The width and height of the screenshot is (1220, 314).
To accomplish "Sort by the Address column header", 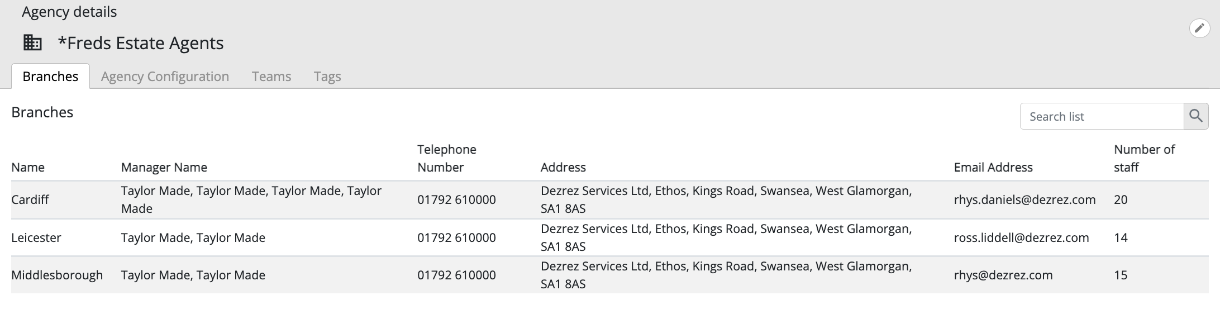I will (563, 167).
